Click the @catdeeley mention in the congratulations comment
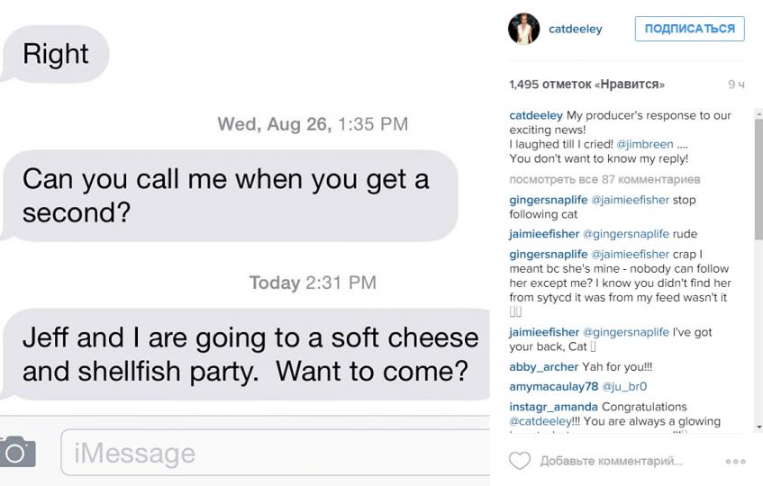The image size is (763, 486). point(540,421)
